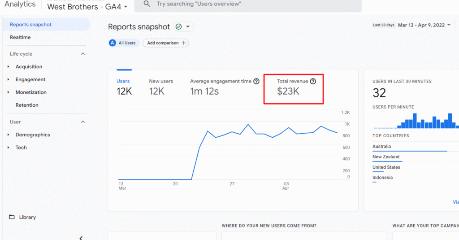Image resolution: width=459 pixels, height=240 pixels.
Task: Click the 1m 12s engagement value
Action: point(204,92)
